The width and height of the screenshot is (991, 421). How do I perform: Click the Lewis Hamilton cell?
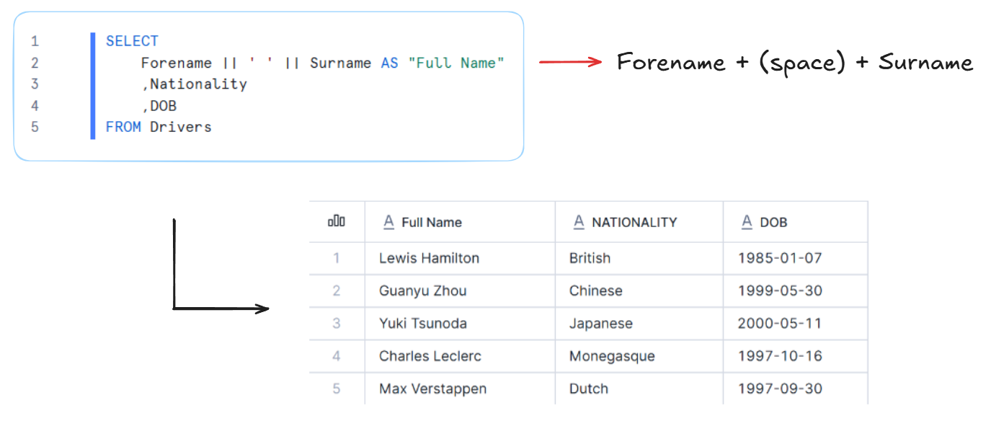[x=429, y=258]
